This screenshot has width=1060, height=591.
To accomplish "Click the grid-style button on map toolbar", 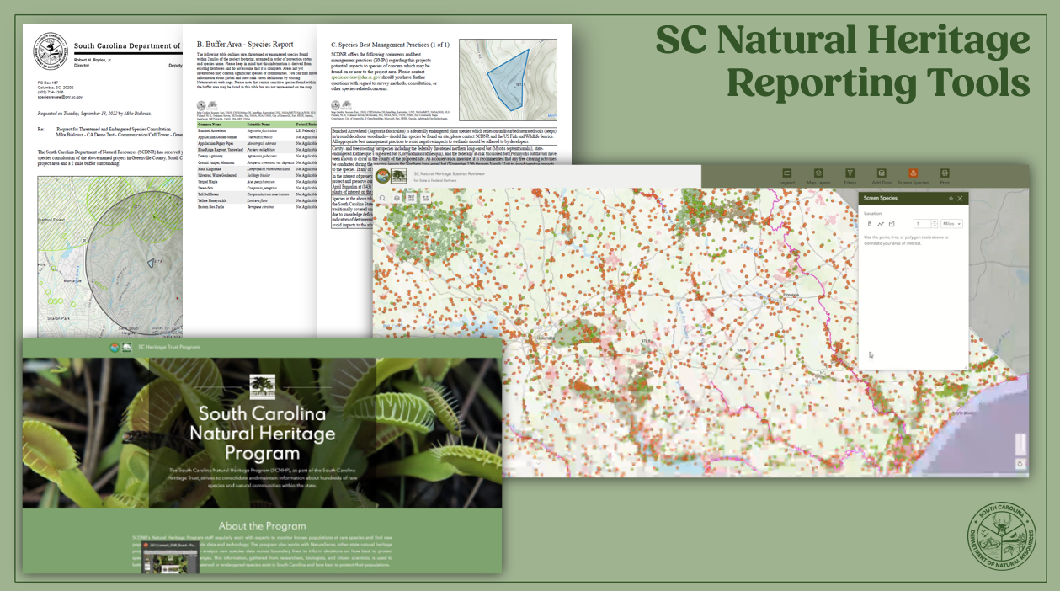I will click(411, 198).
